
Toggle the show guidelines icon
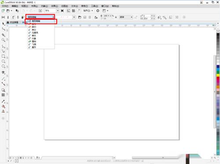click(x=79, y=11)
